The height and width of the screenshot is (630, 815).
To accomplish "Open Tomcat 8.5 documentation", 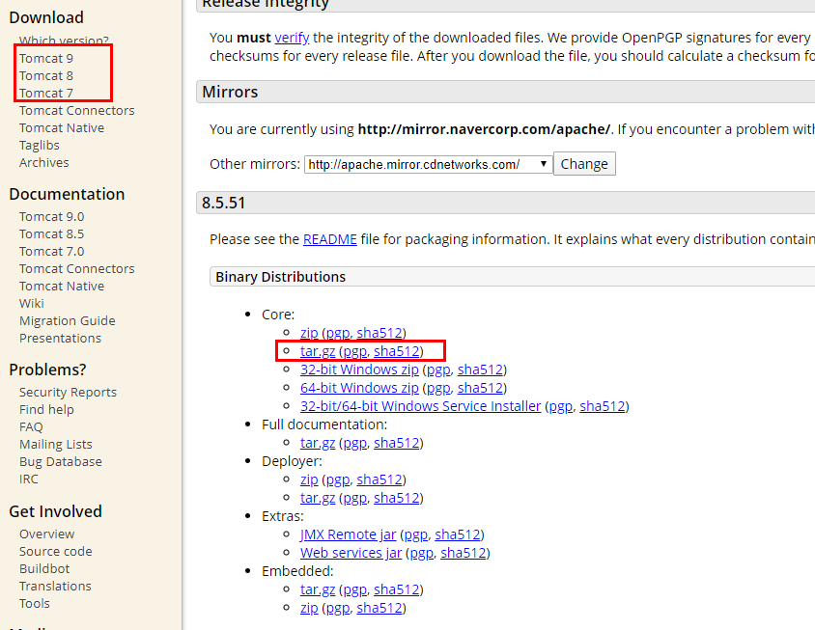I will (x=51, y=234).
